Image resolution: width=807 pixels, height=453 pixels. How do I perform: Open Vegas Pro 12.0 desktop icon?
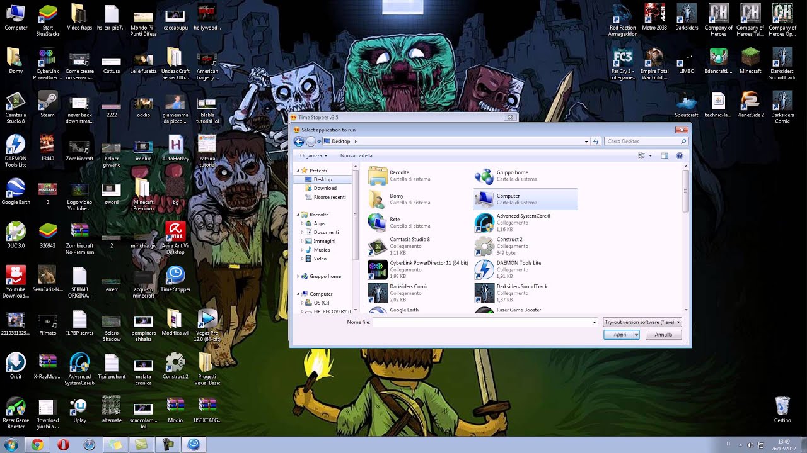[x=207, y=325]
